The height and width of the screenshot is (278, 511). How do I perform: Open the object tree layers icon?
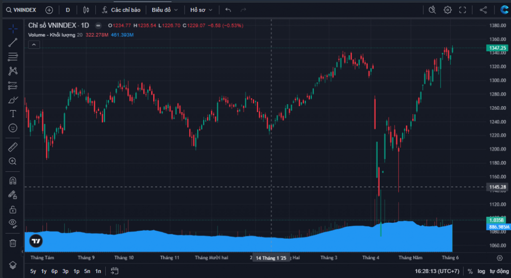click(x=12, y=265)
